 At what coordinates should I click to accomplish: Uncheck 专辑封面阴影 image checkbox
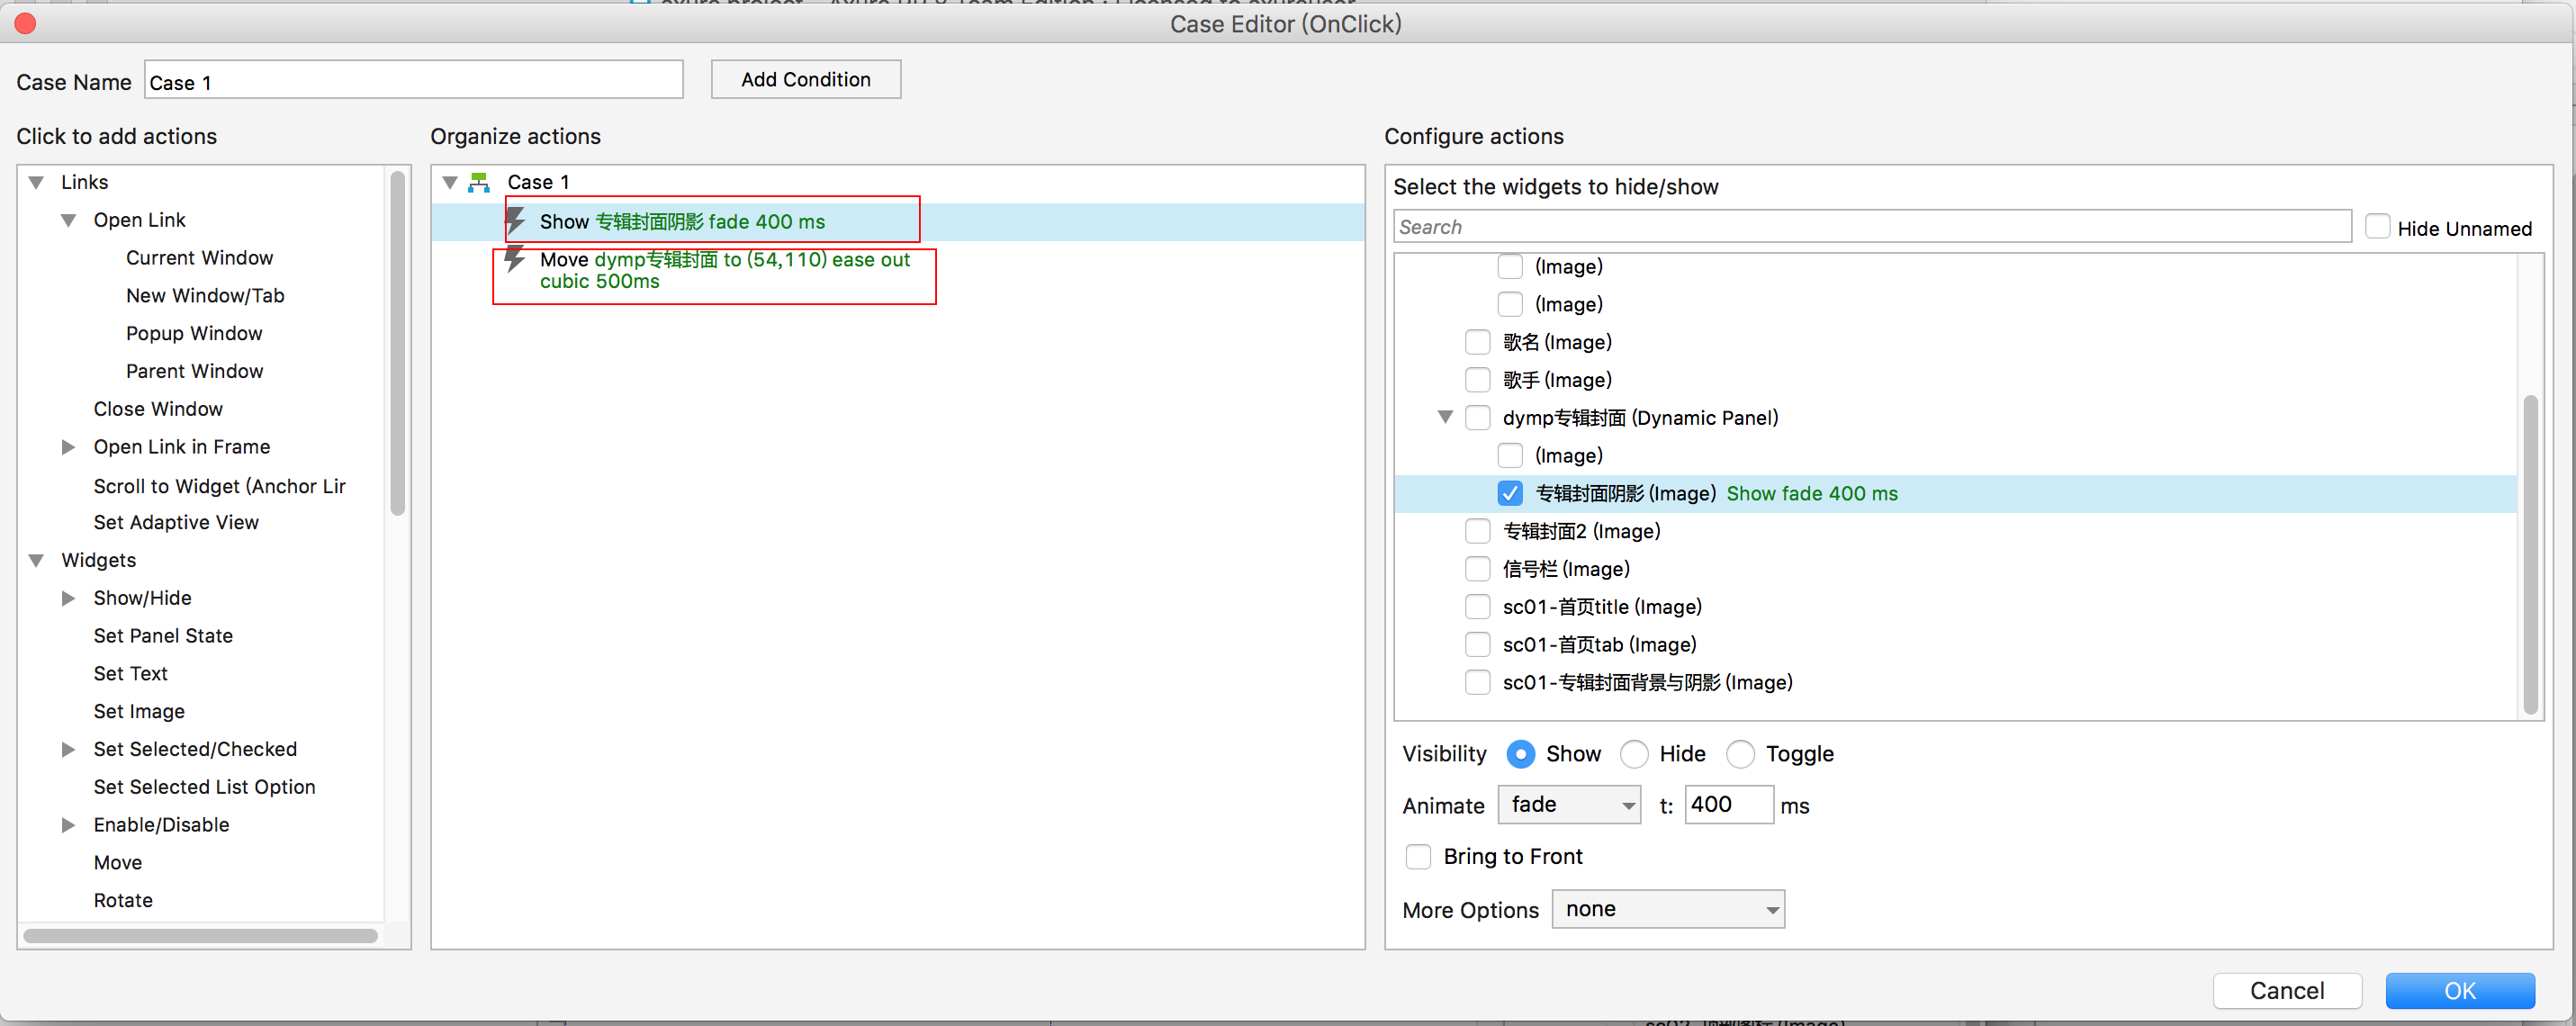click(1510, 493)
